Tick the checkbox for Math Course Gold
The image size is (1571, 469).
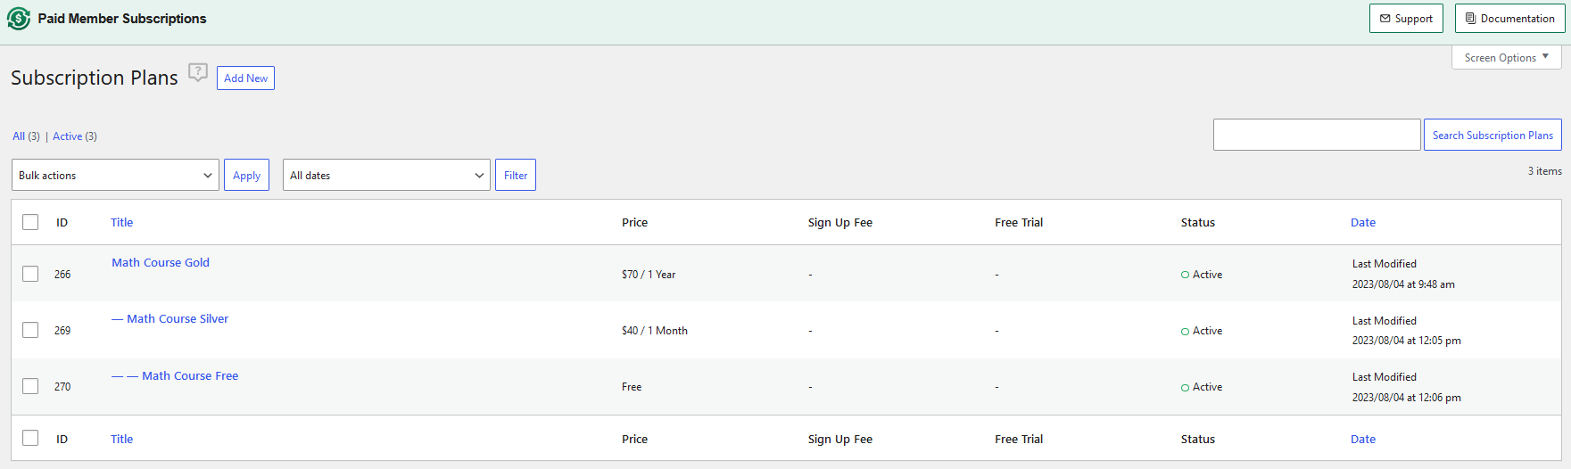click(x=30, y=274)
